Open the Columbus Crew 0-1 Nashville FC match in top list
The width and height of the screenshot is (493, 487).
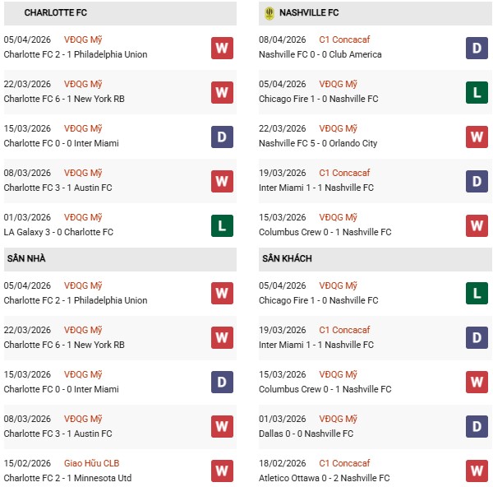325,232
